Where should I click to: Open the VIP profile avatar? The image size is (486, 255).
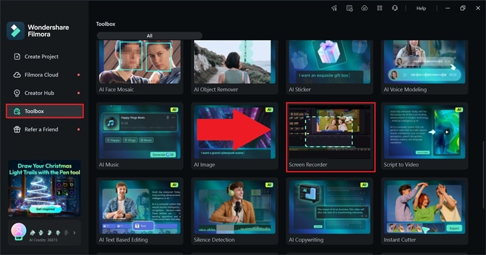(x=19, y=231)
